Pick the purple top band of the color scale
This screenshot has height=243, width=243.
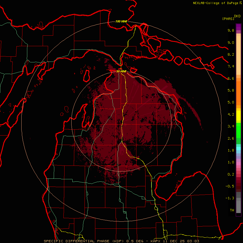click(x=238, y=27)
